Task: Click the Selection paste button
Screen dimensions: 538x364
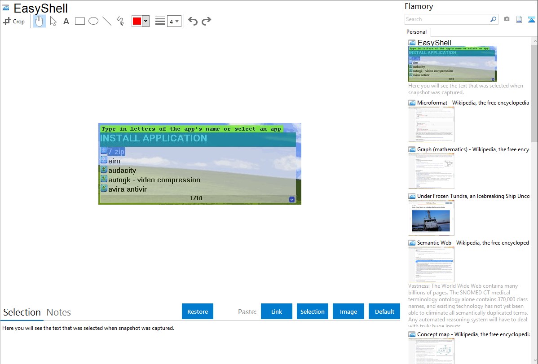Action: 312,311
